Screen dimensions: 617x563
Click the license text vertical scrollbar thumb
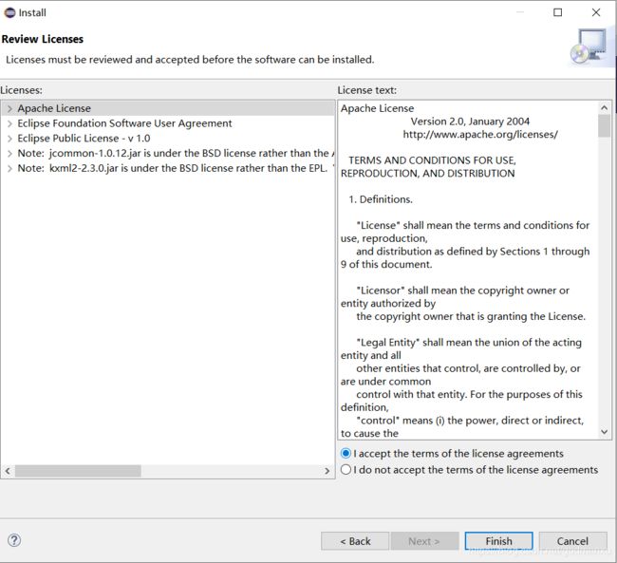tap(605, 125)
